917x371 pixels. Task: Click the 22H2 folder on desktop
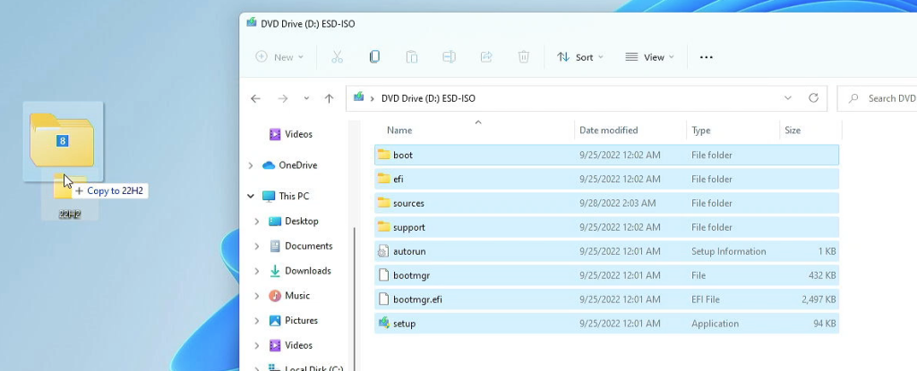click(x=70, y=197)
